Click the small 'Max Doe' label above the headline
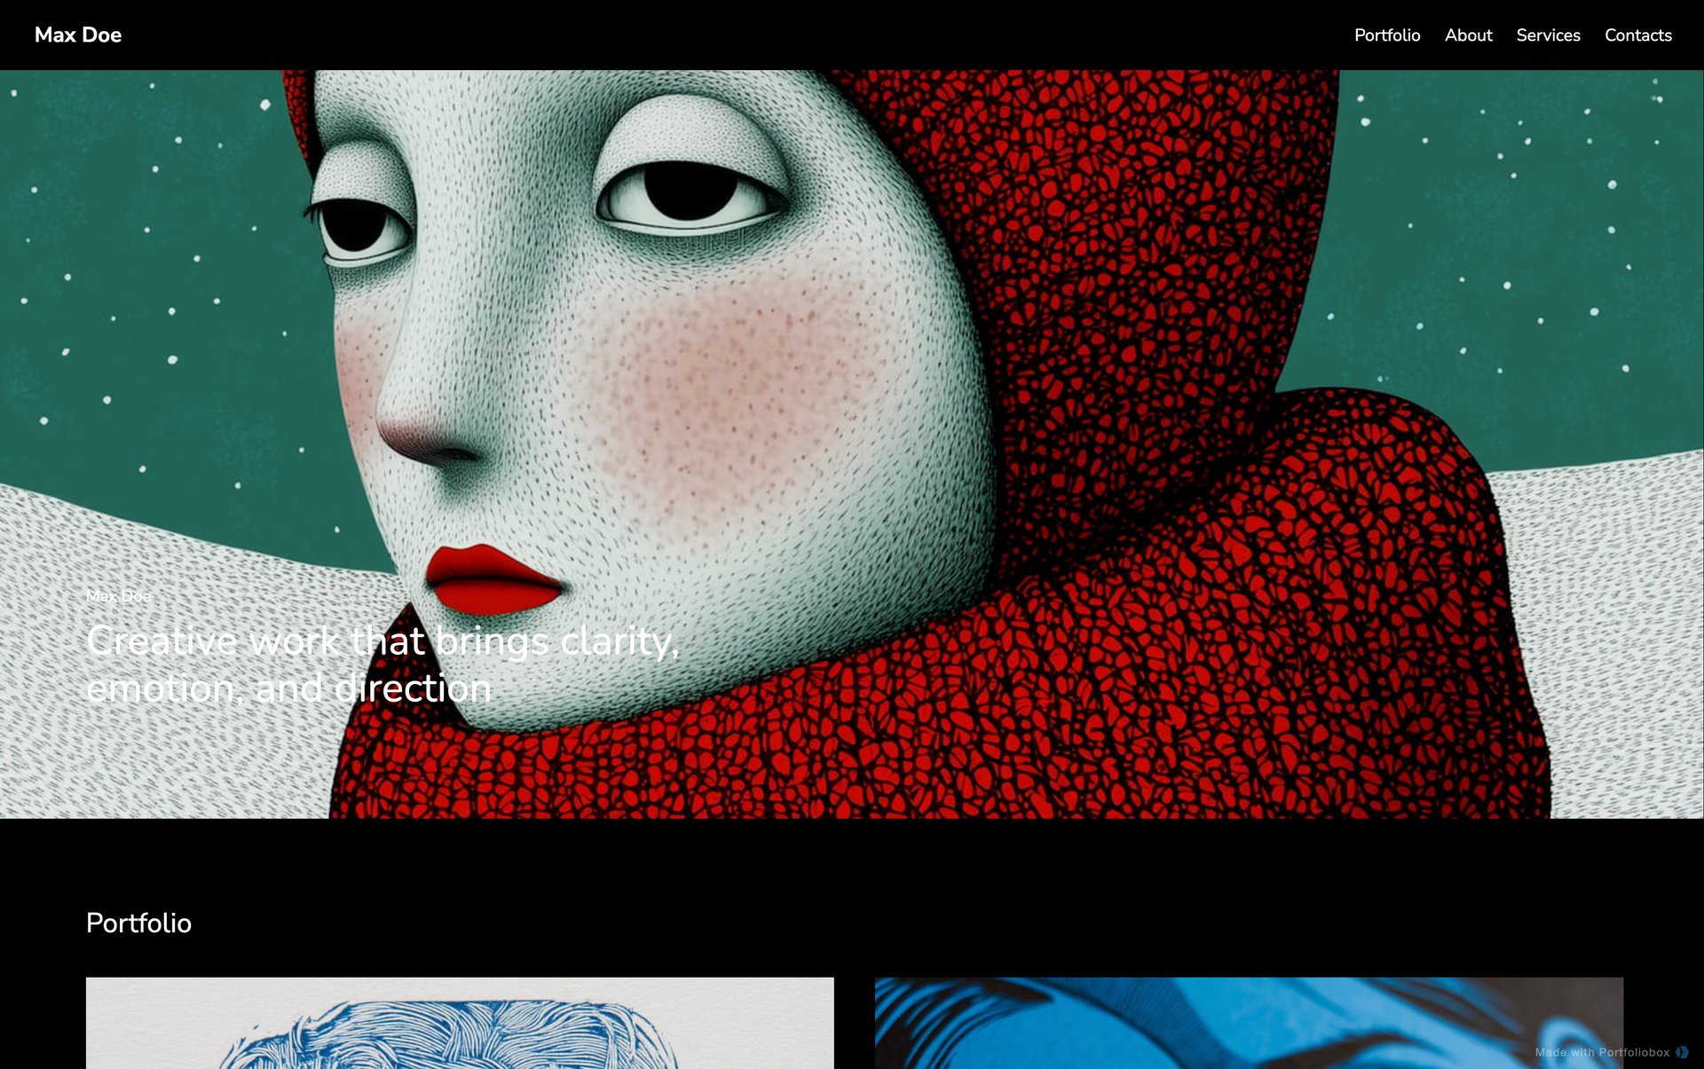 click(x=118, y=596)
